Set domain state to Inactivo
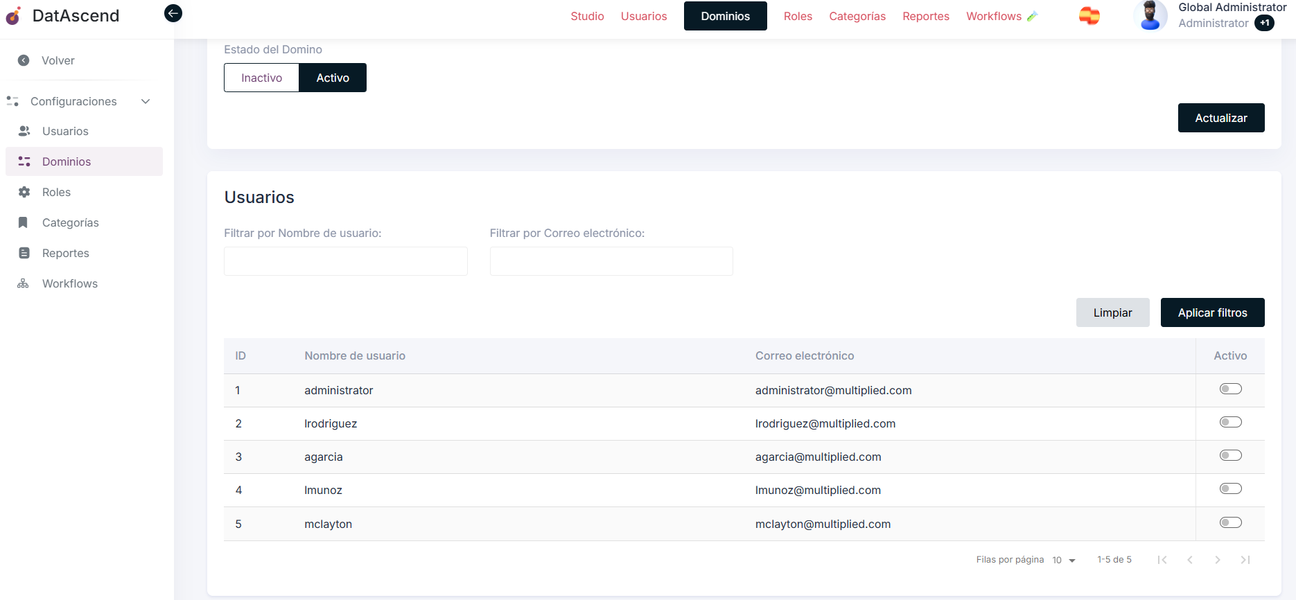This screenshot has width=1296, height=600. click(261, 78)
